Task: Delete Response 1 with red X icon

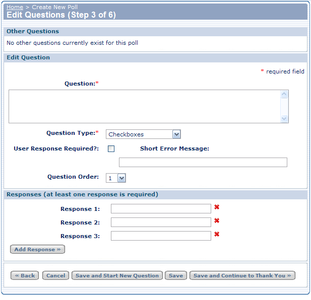Action: (x=217, y=207)
